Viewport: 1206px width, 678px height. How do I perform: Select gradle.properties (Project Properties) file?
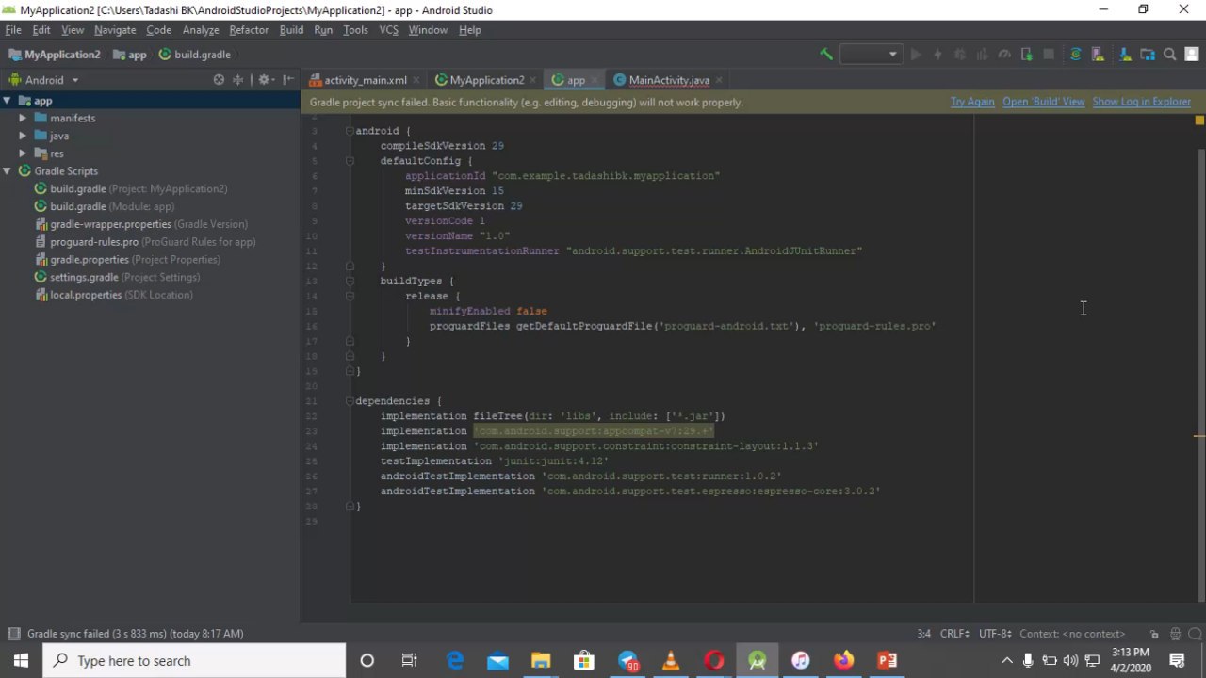coord(135,260)
